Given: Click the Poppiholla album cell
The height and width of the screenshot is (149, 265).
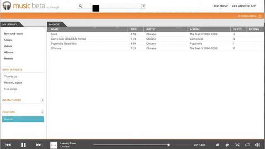Looking at the screenshot, I should [x=196, y=43].
